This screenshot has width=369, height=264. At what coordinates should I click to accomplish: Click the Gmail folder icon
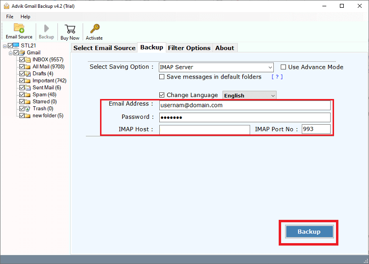[x=22, y=52]
